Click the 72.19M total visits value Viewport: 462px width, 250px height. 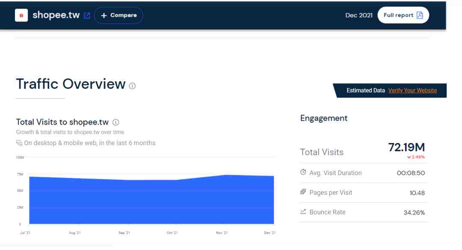click(x=406, y=147)
